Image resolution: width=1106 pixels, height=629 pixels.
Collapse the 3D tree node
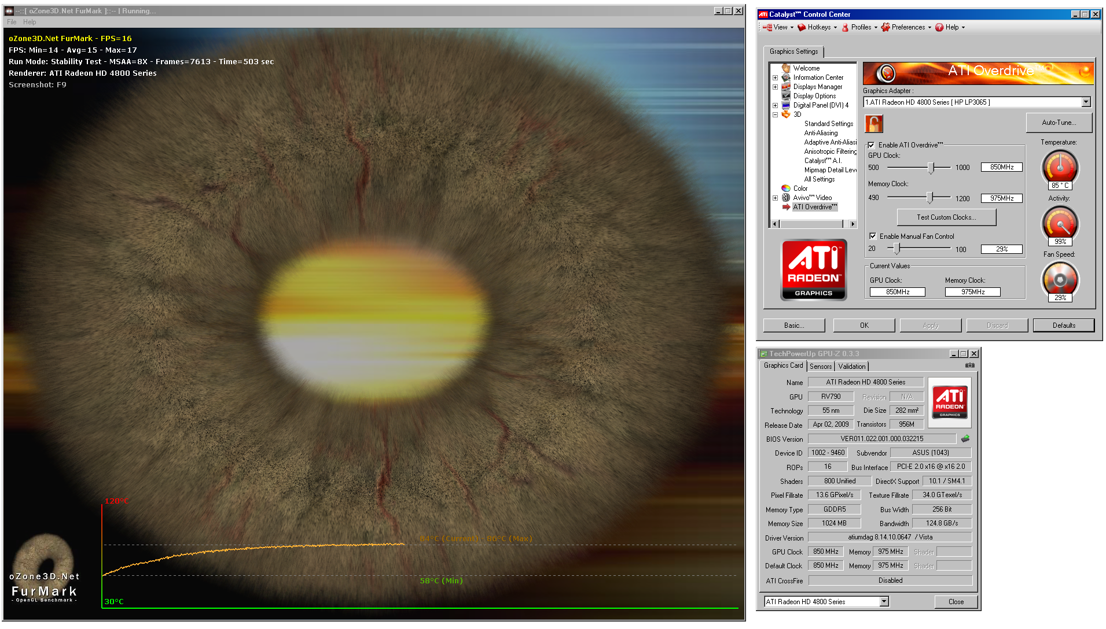[776, 114]
